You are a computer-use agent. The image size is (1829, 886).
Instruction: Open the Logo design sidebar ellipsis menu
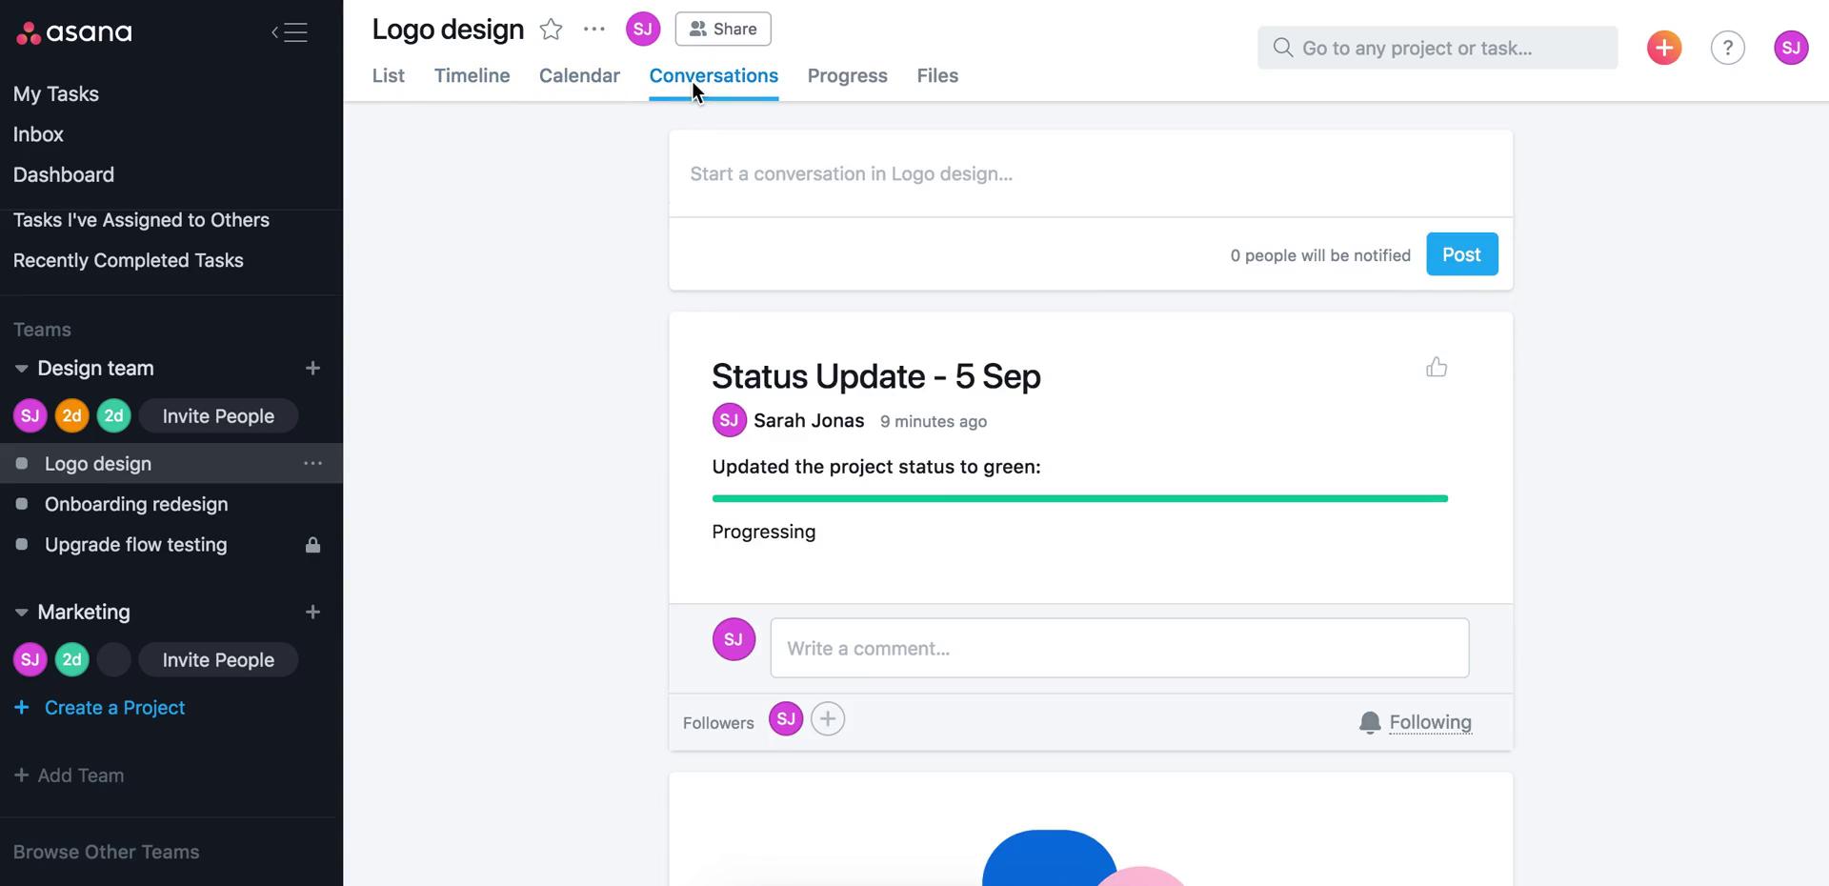point(312,463)
